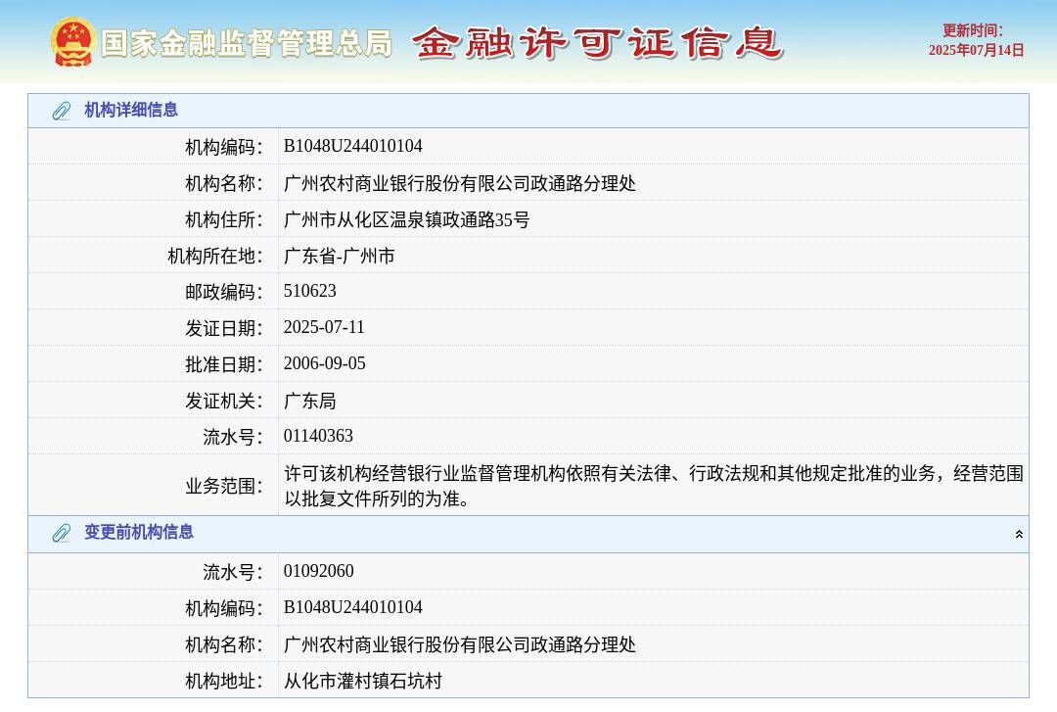Image resolution: width=1057 pixels, height=712 pixels.
Task: Click the address 广州市从化区温泉镇政通路35号
Action: (406, 219)
